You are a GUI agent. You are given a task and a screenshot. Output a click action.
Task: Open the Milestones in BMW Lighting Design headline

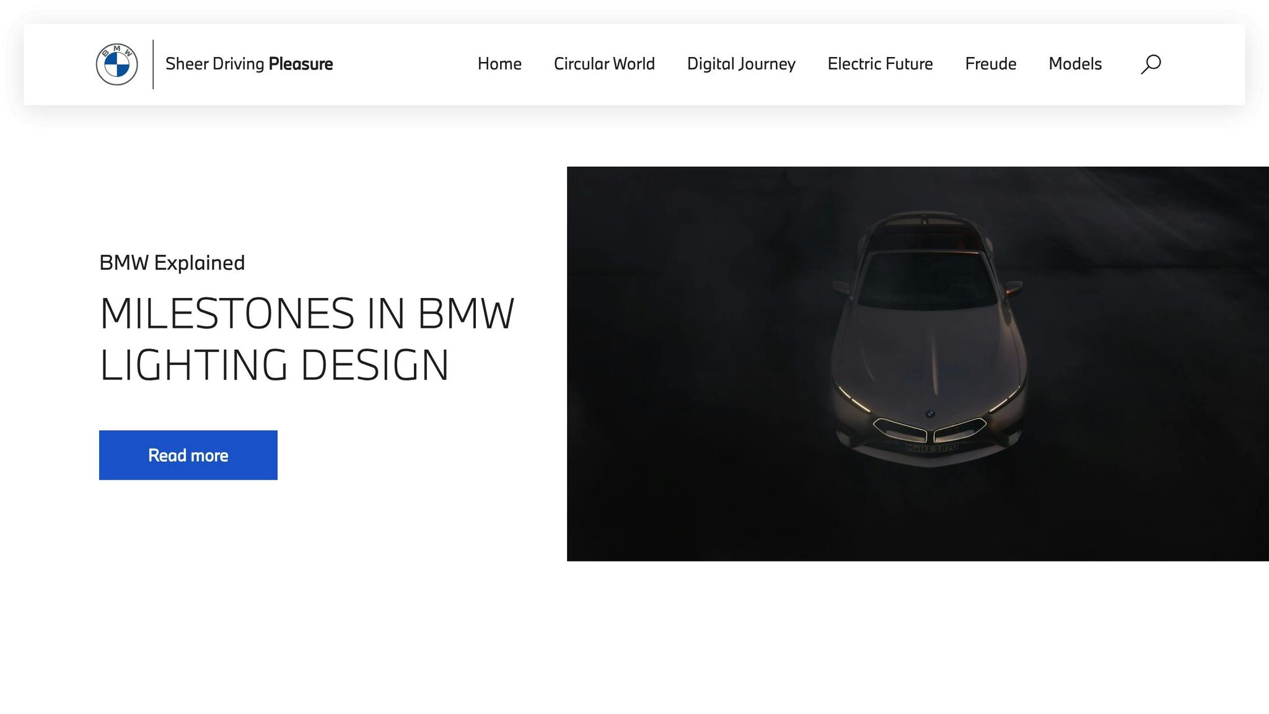(x=307, y=339)
